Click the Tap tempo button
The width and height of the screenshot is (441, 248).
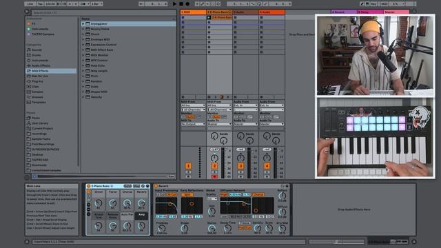[x=40, y=4]
